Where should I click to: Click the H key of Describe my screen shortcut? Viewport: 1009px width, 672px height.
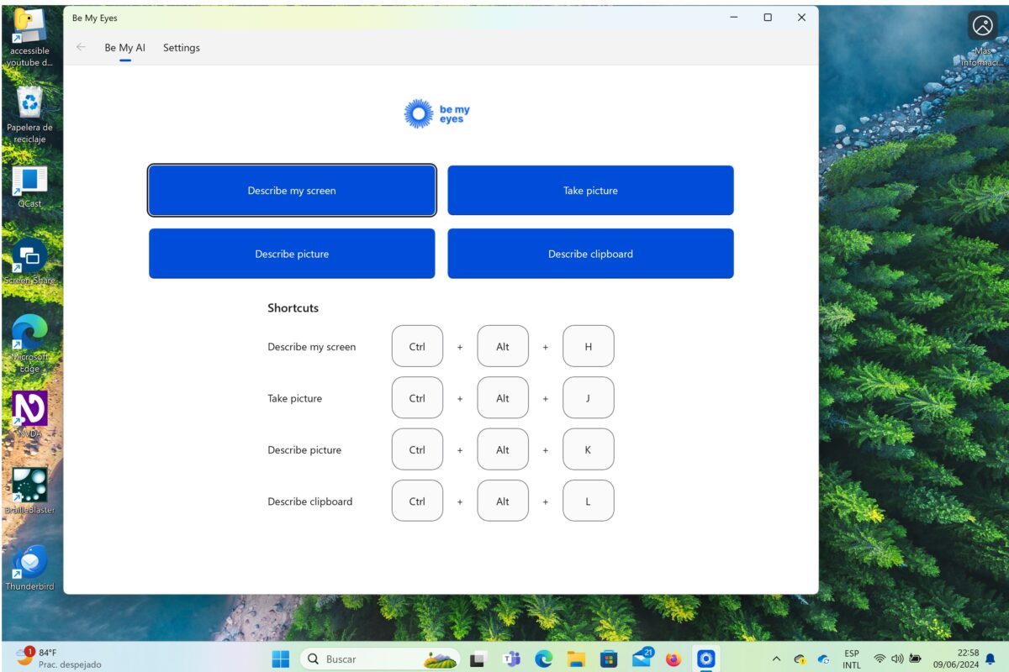[x=588, y=347]
